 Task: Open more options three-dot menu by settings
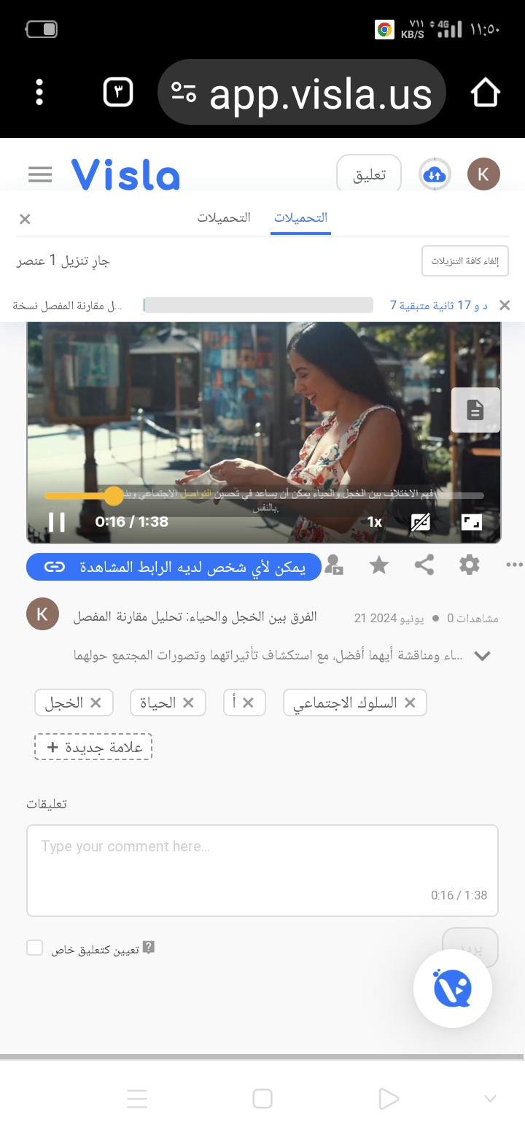click(514, 565)
